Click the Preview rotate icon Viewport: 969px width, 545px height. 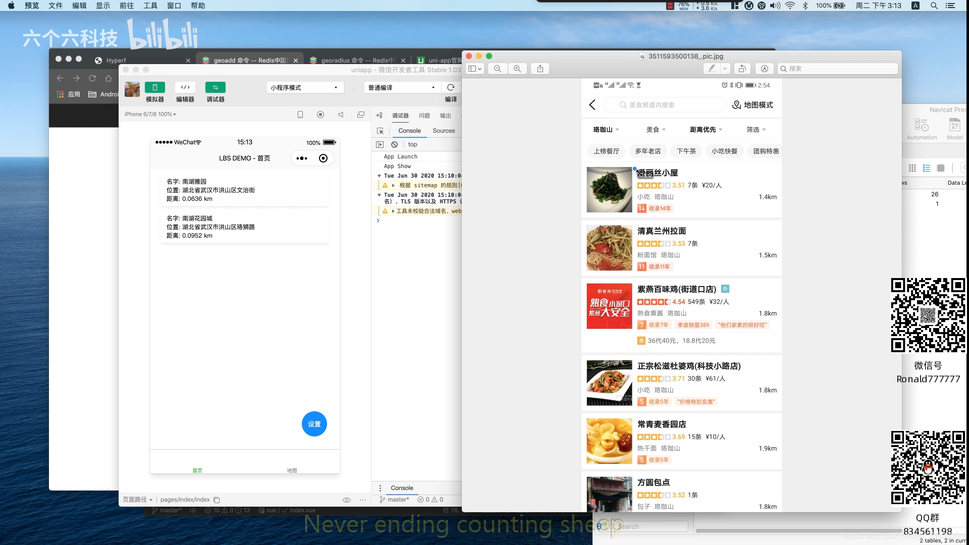[x=742, y=69]
